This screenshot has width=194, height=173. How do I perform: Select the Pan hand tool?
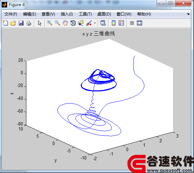65,23
